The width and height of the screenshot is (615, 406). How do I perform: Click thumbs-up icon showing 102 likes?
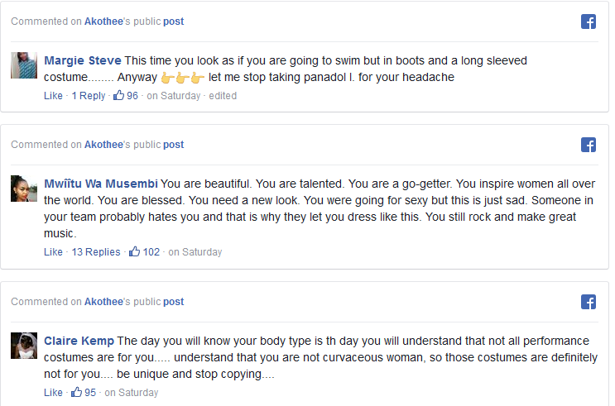coord(135,252)
